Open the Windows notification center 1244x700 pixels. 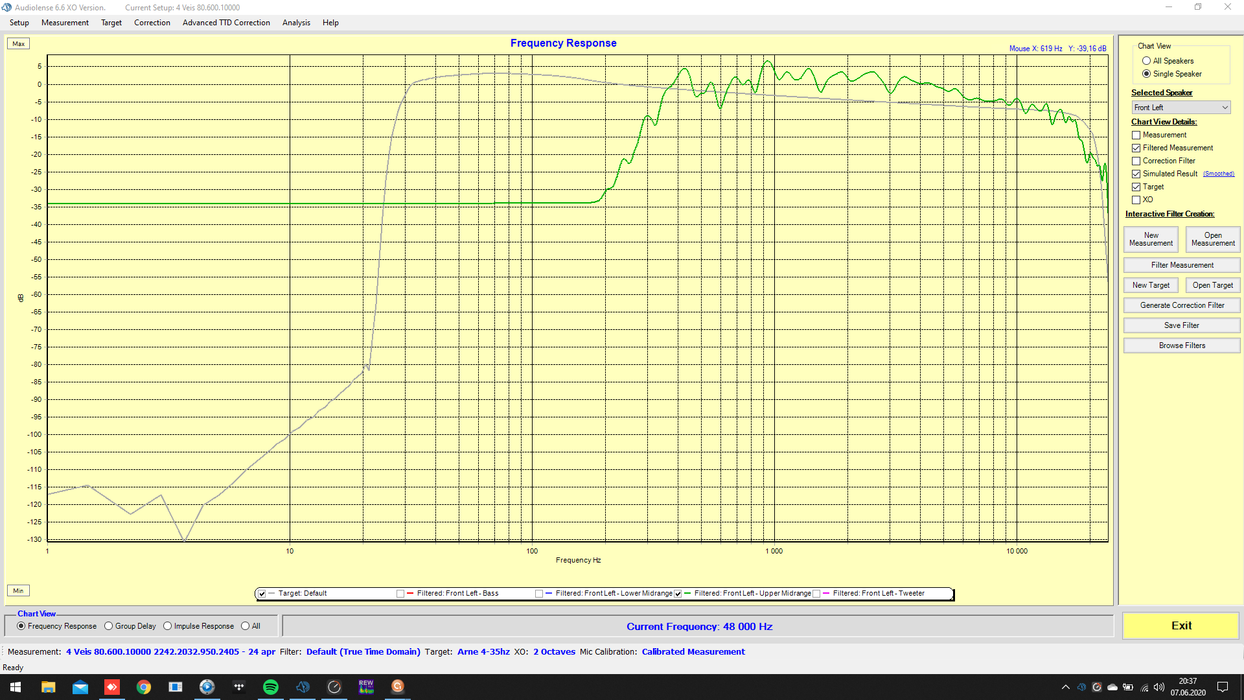click(x=1223, y=687)
